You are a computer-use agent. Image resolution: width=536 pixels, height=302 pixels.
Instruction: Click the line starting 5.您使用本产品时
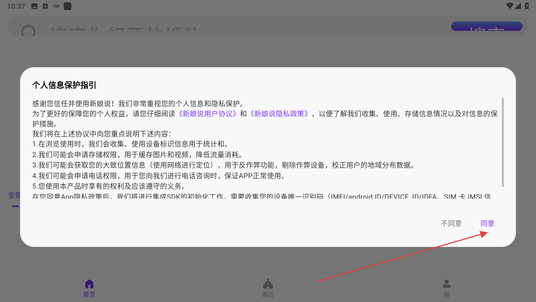(110, 186)
